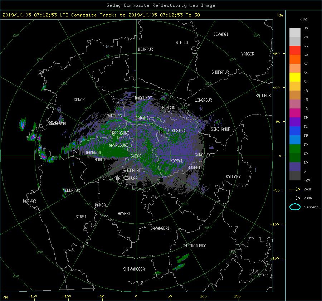Select the magenta 39 dBZ color swatch
322x301 pixels.
[x=295, y=113]
